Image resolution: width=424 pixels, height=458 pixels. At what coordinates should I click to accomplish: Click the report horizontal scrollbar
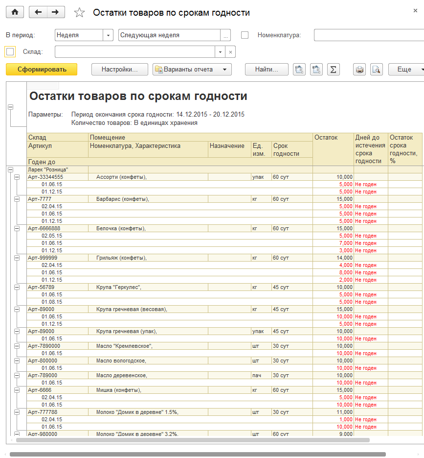[193, 440]
